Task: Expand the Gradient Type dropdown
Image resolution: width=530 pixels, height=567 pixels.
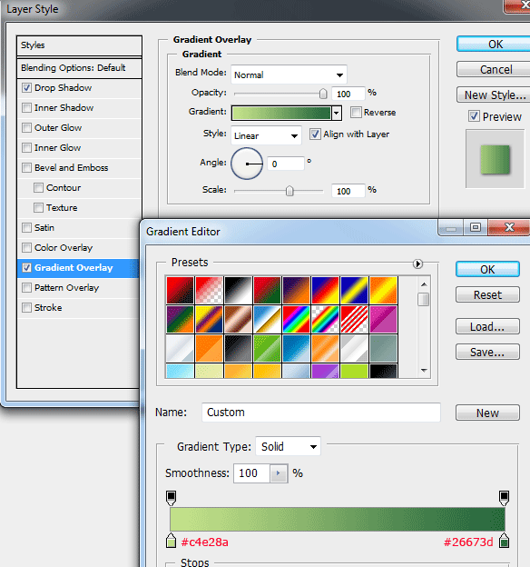Action: 288,446
